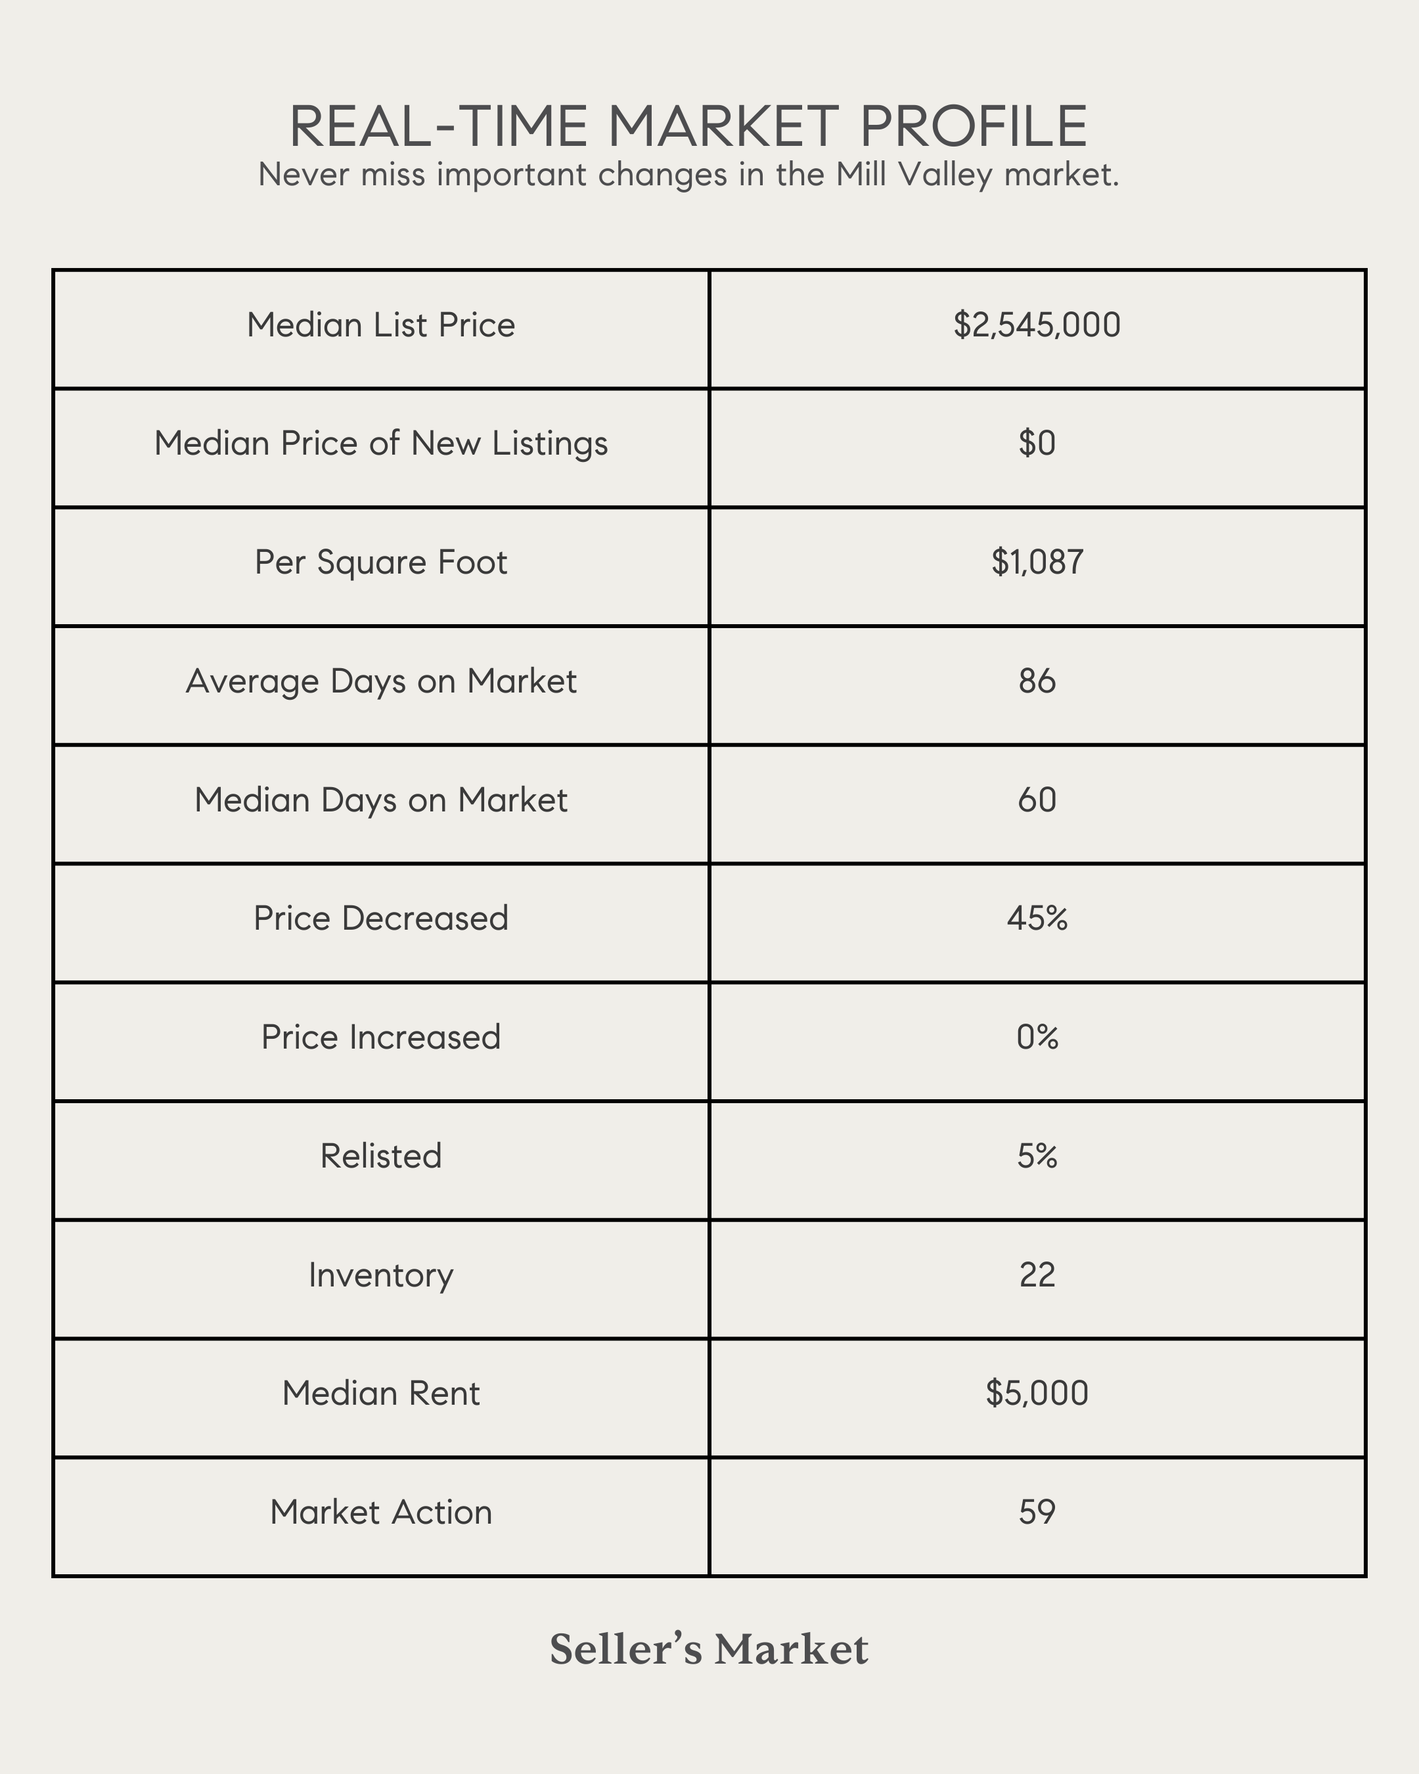Click the "Market Action" row label
Screen dimensions: 1419x1774
pos(381,1512)
